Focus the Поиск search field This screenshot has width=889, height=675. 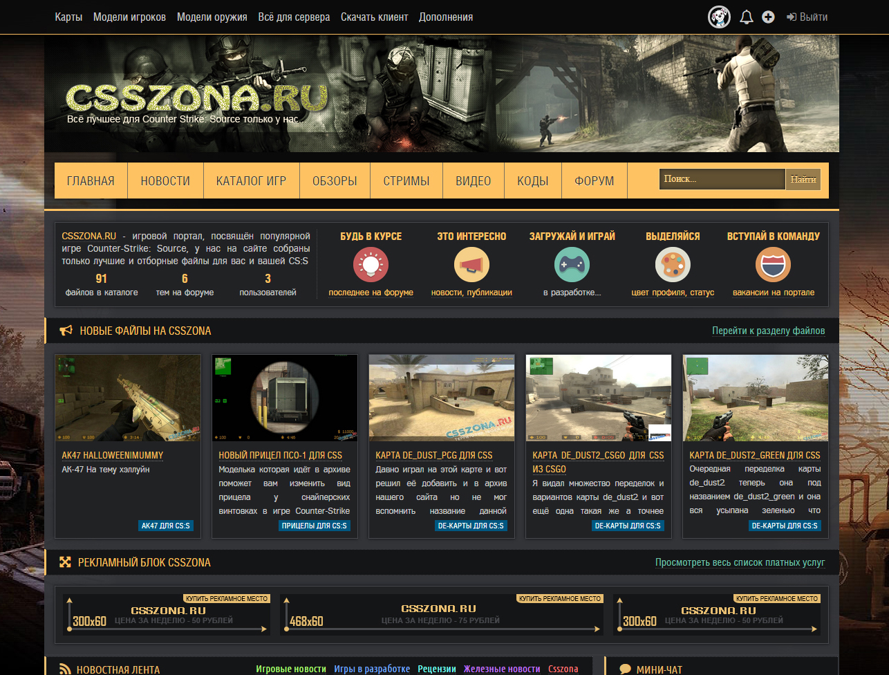tap(722, 179)
